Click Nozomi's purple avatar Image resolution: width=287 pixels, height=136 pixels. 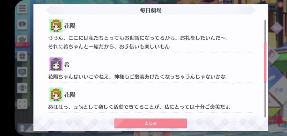point(56,64)
